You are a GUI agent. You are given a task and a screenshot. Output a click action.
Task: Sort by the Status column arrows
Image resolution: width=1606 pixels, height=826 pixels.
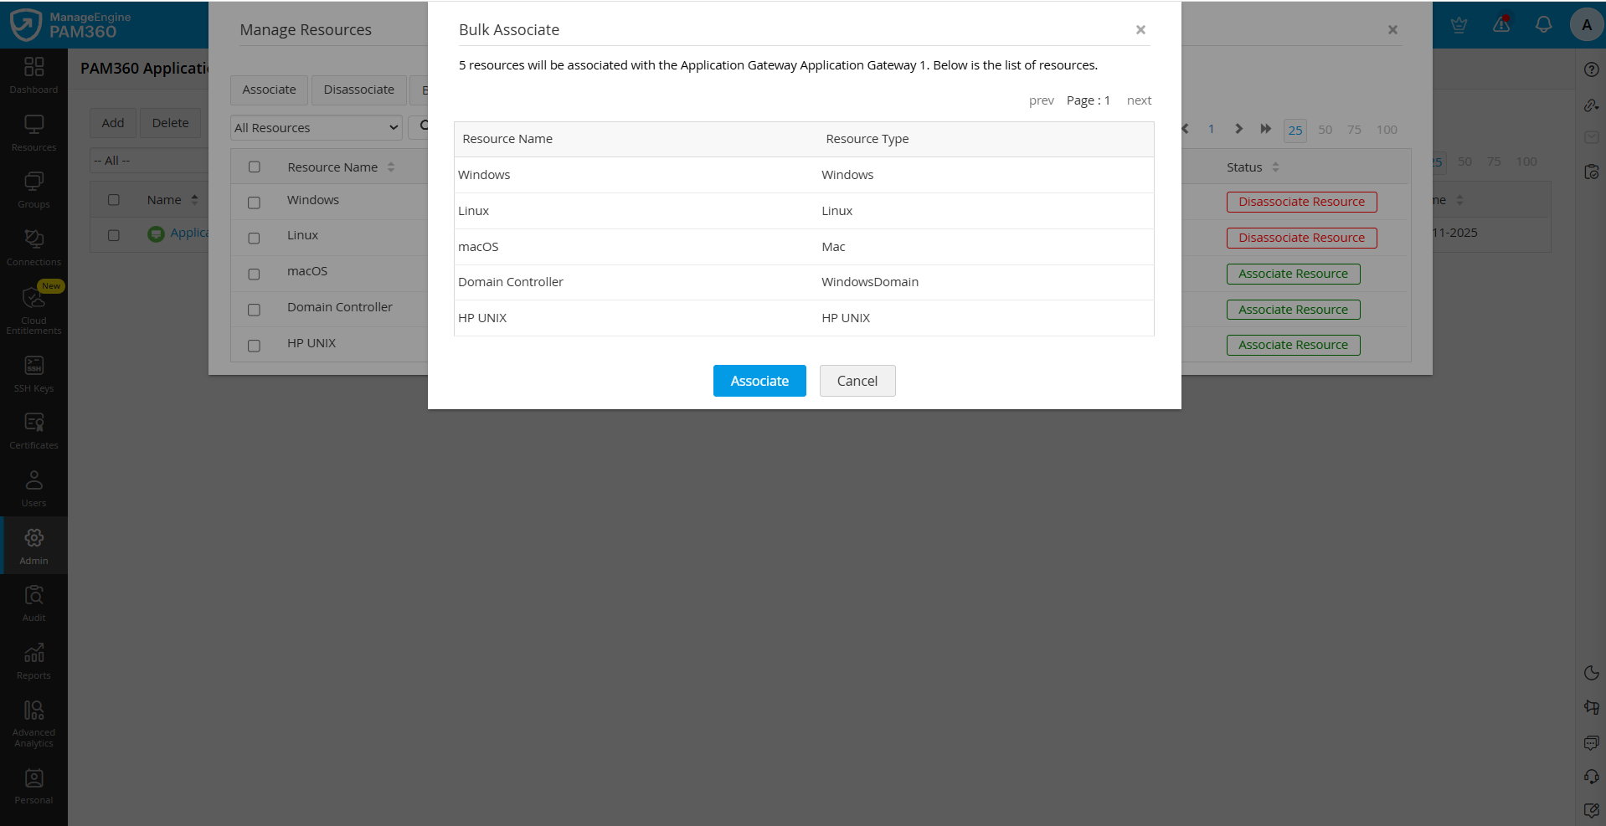click(x=1275, y=167)
